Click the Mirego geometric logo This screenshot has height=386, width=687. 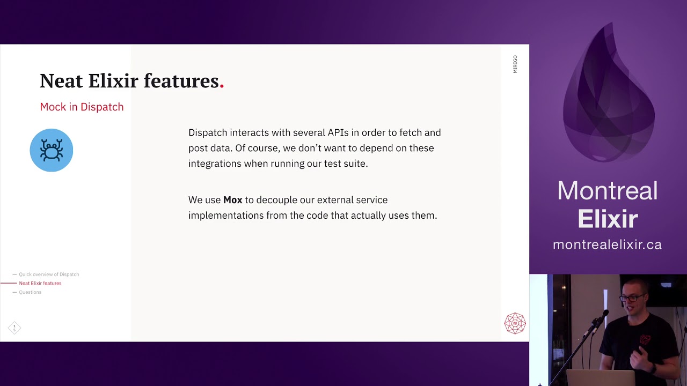click(515, 323)
